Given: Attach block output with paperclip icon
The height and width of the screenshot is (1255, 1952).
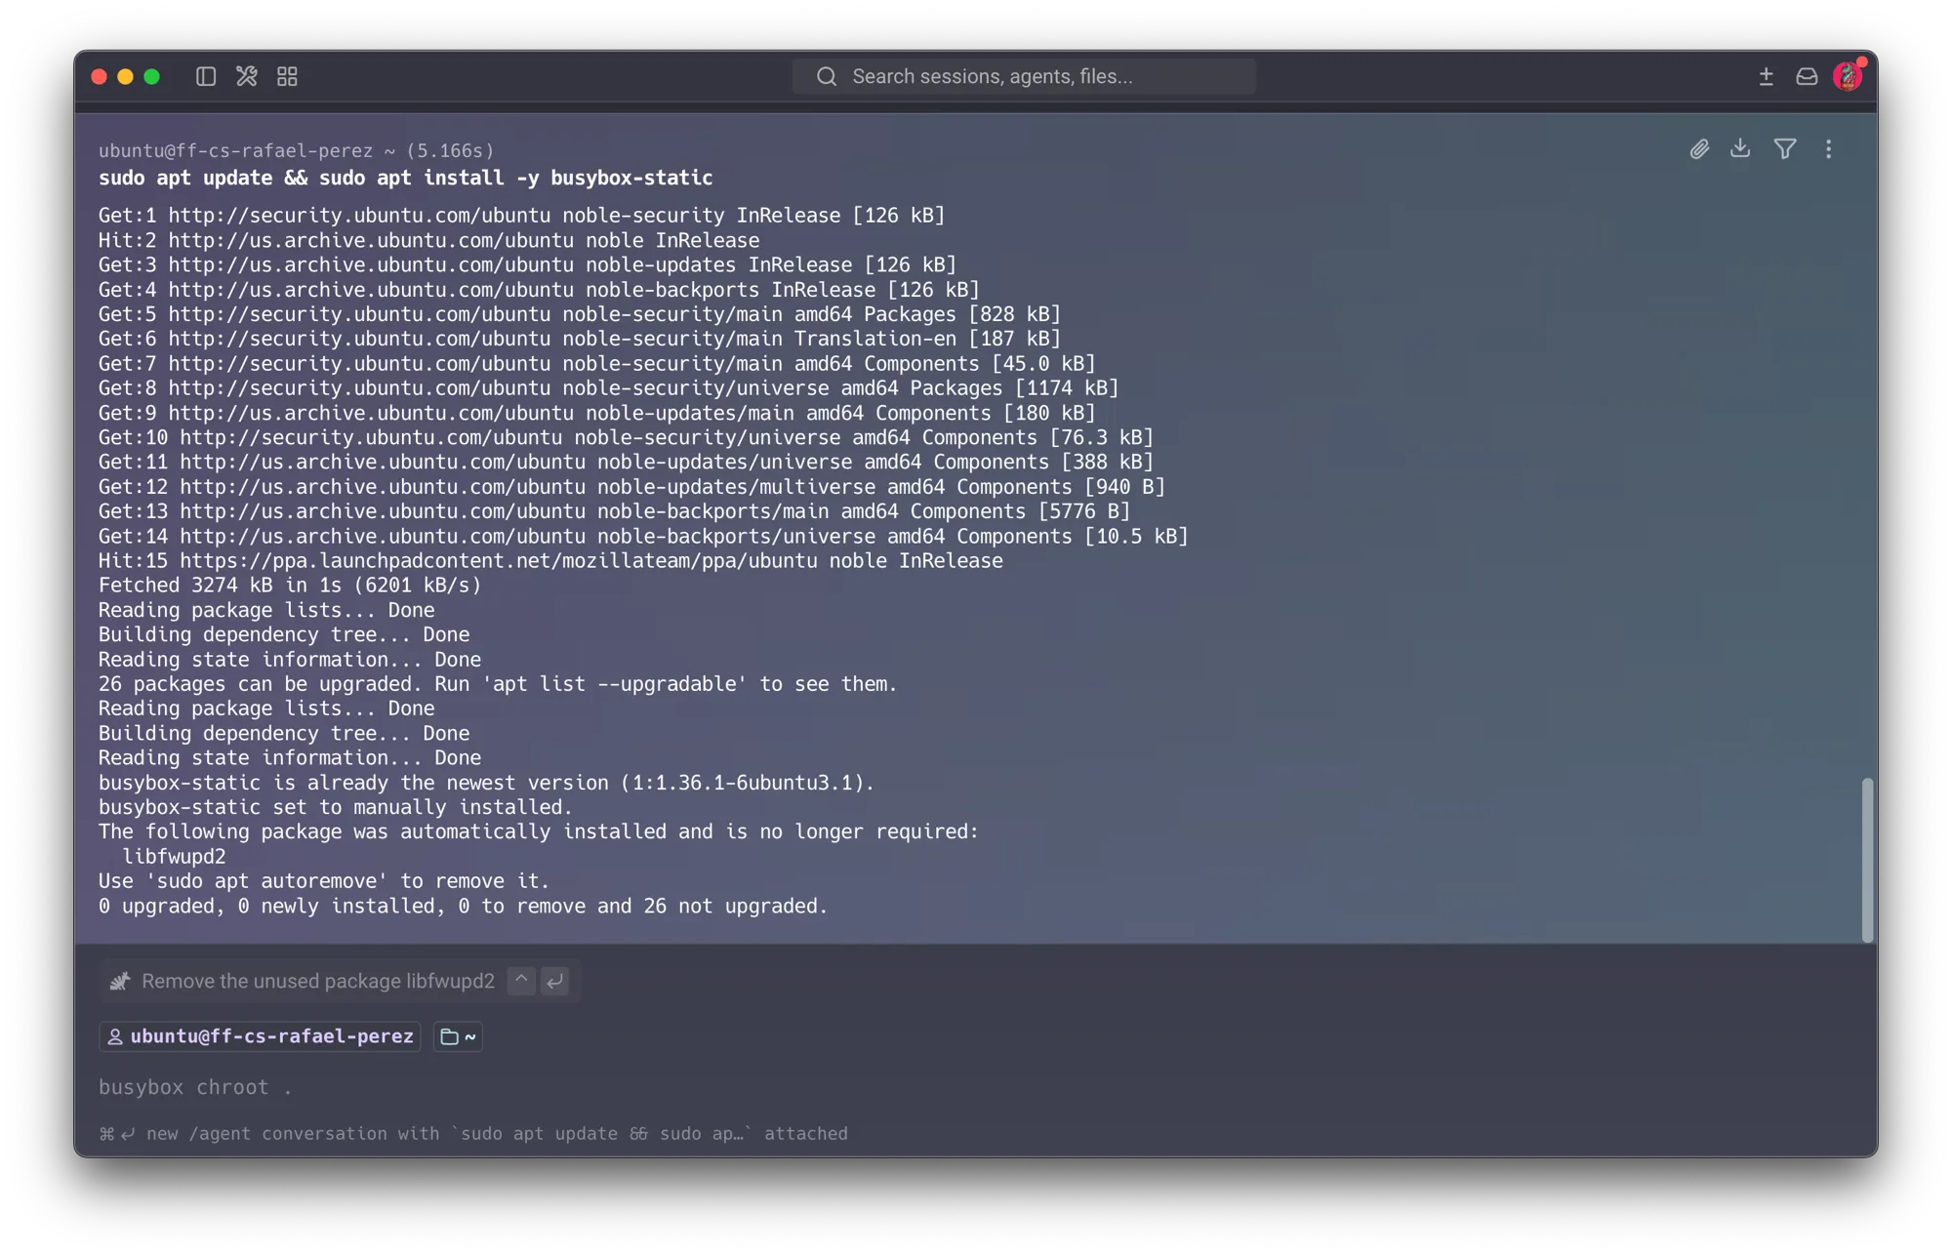Looking at the screenshot, I should tap(1699, 149).
